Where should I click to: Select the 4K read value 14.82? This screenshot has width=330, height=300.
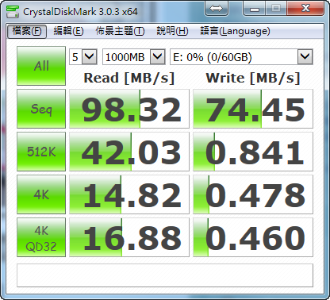coord(129,194)
